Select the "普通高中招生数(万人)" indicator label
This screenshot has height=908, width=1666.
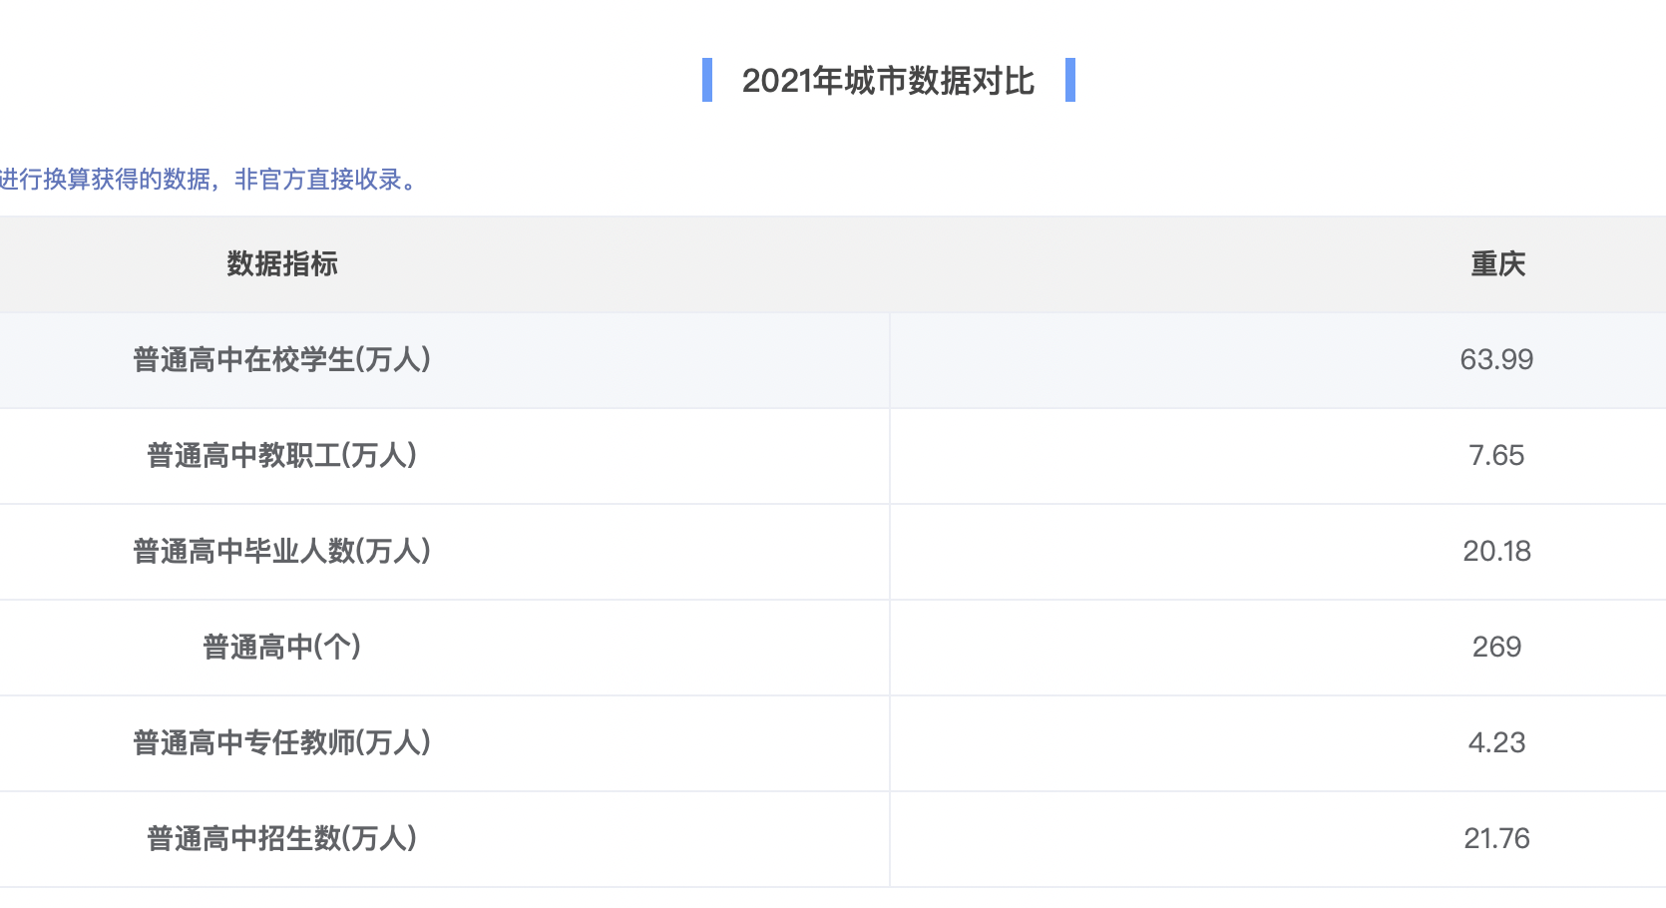[x=282, y=839]
